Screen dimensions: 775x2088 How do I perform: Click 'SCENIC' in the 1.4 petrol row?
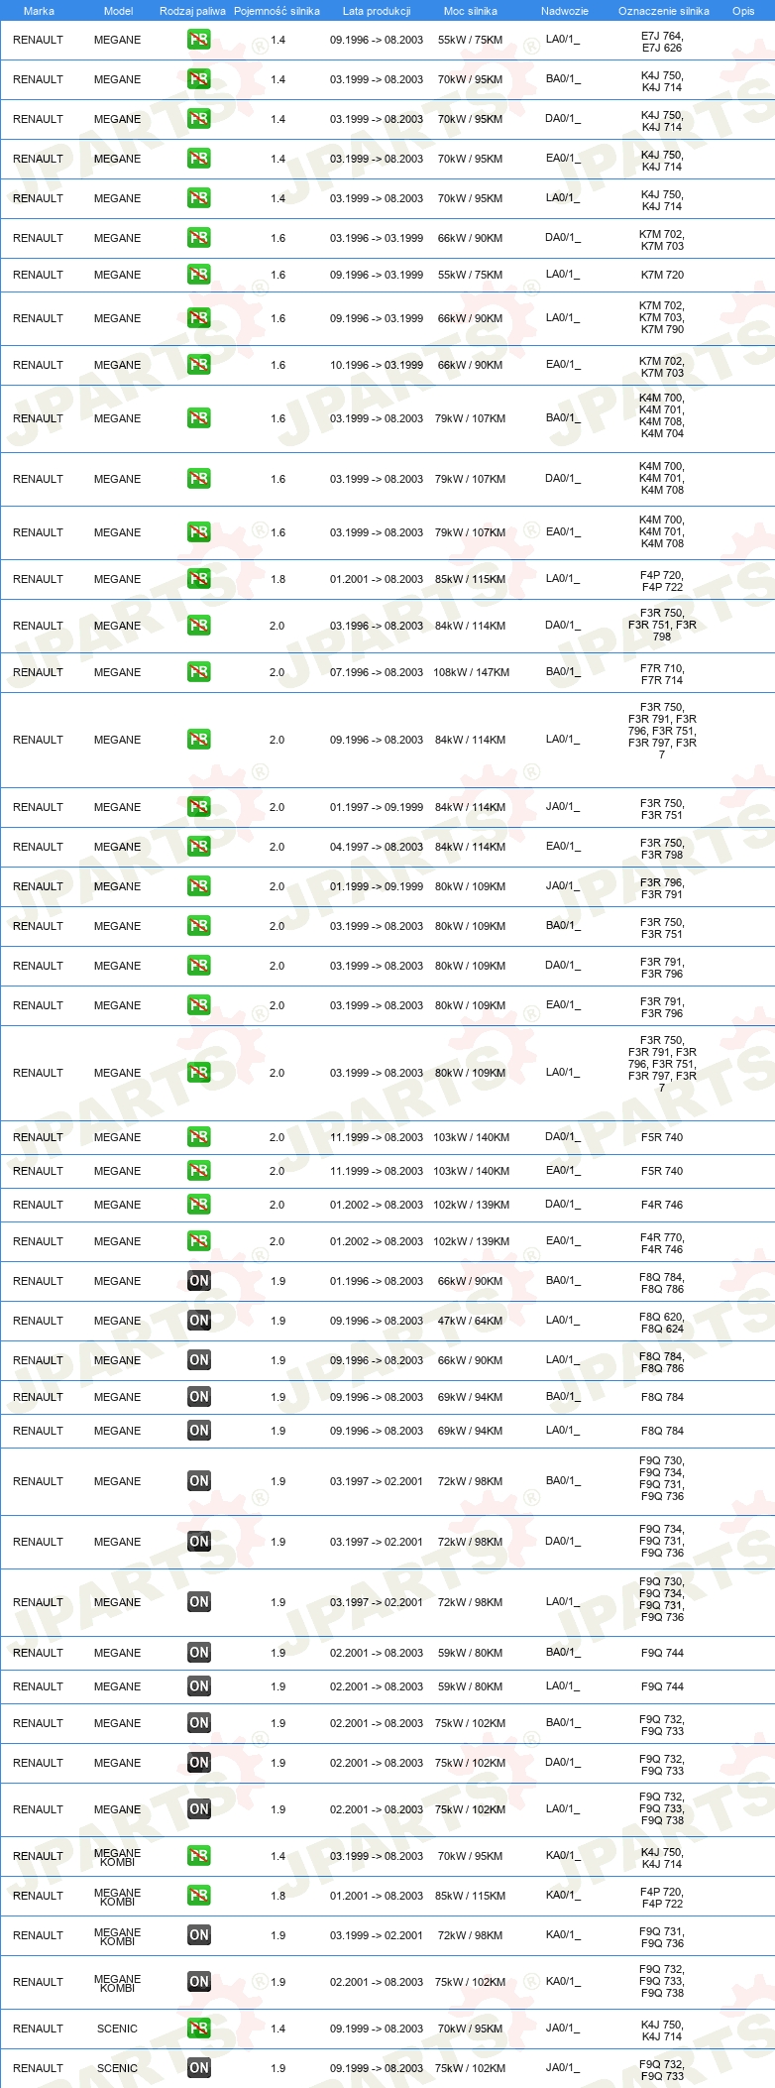tap(117, 2029)
